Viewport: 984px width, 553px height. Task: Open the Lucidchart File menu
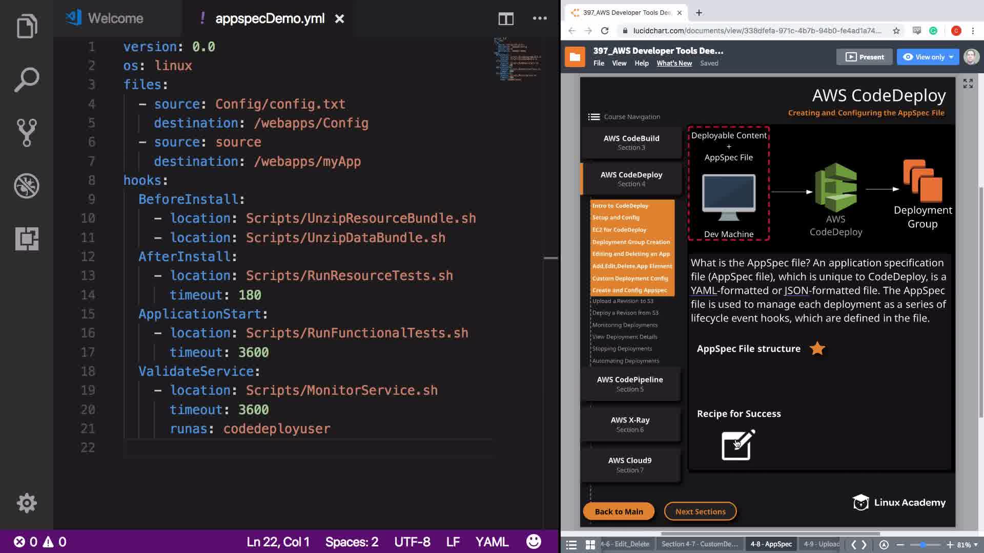click(x=599, y=63)
